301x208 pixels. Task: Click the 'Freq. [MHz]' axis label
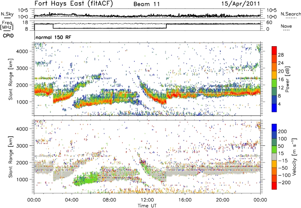(7, 26)
